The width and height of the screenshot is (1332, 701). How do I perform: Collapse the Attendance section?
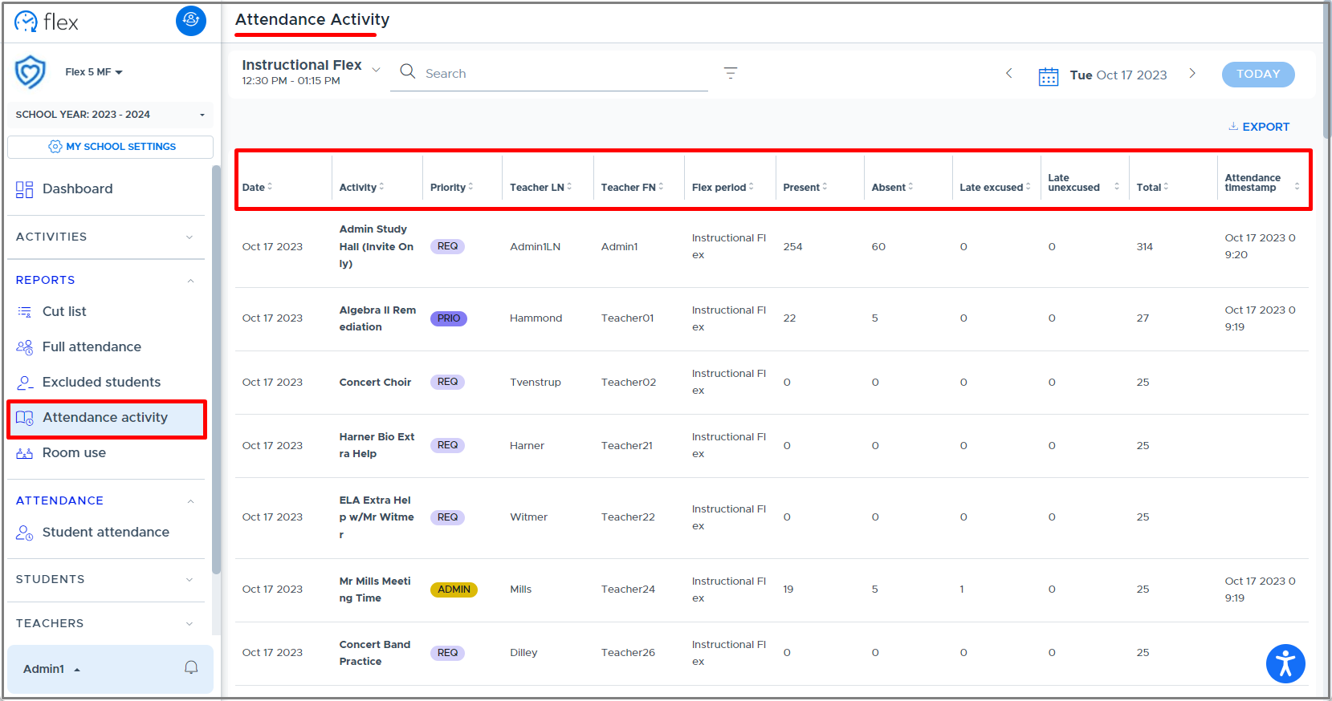coord(105,500)
